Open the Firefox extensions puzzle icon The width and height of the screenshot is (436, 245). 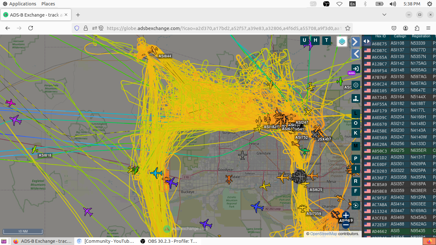coord(417,28)
